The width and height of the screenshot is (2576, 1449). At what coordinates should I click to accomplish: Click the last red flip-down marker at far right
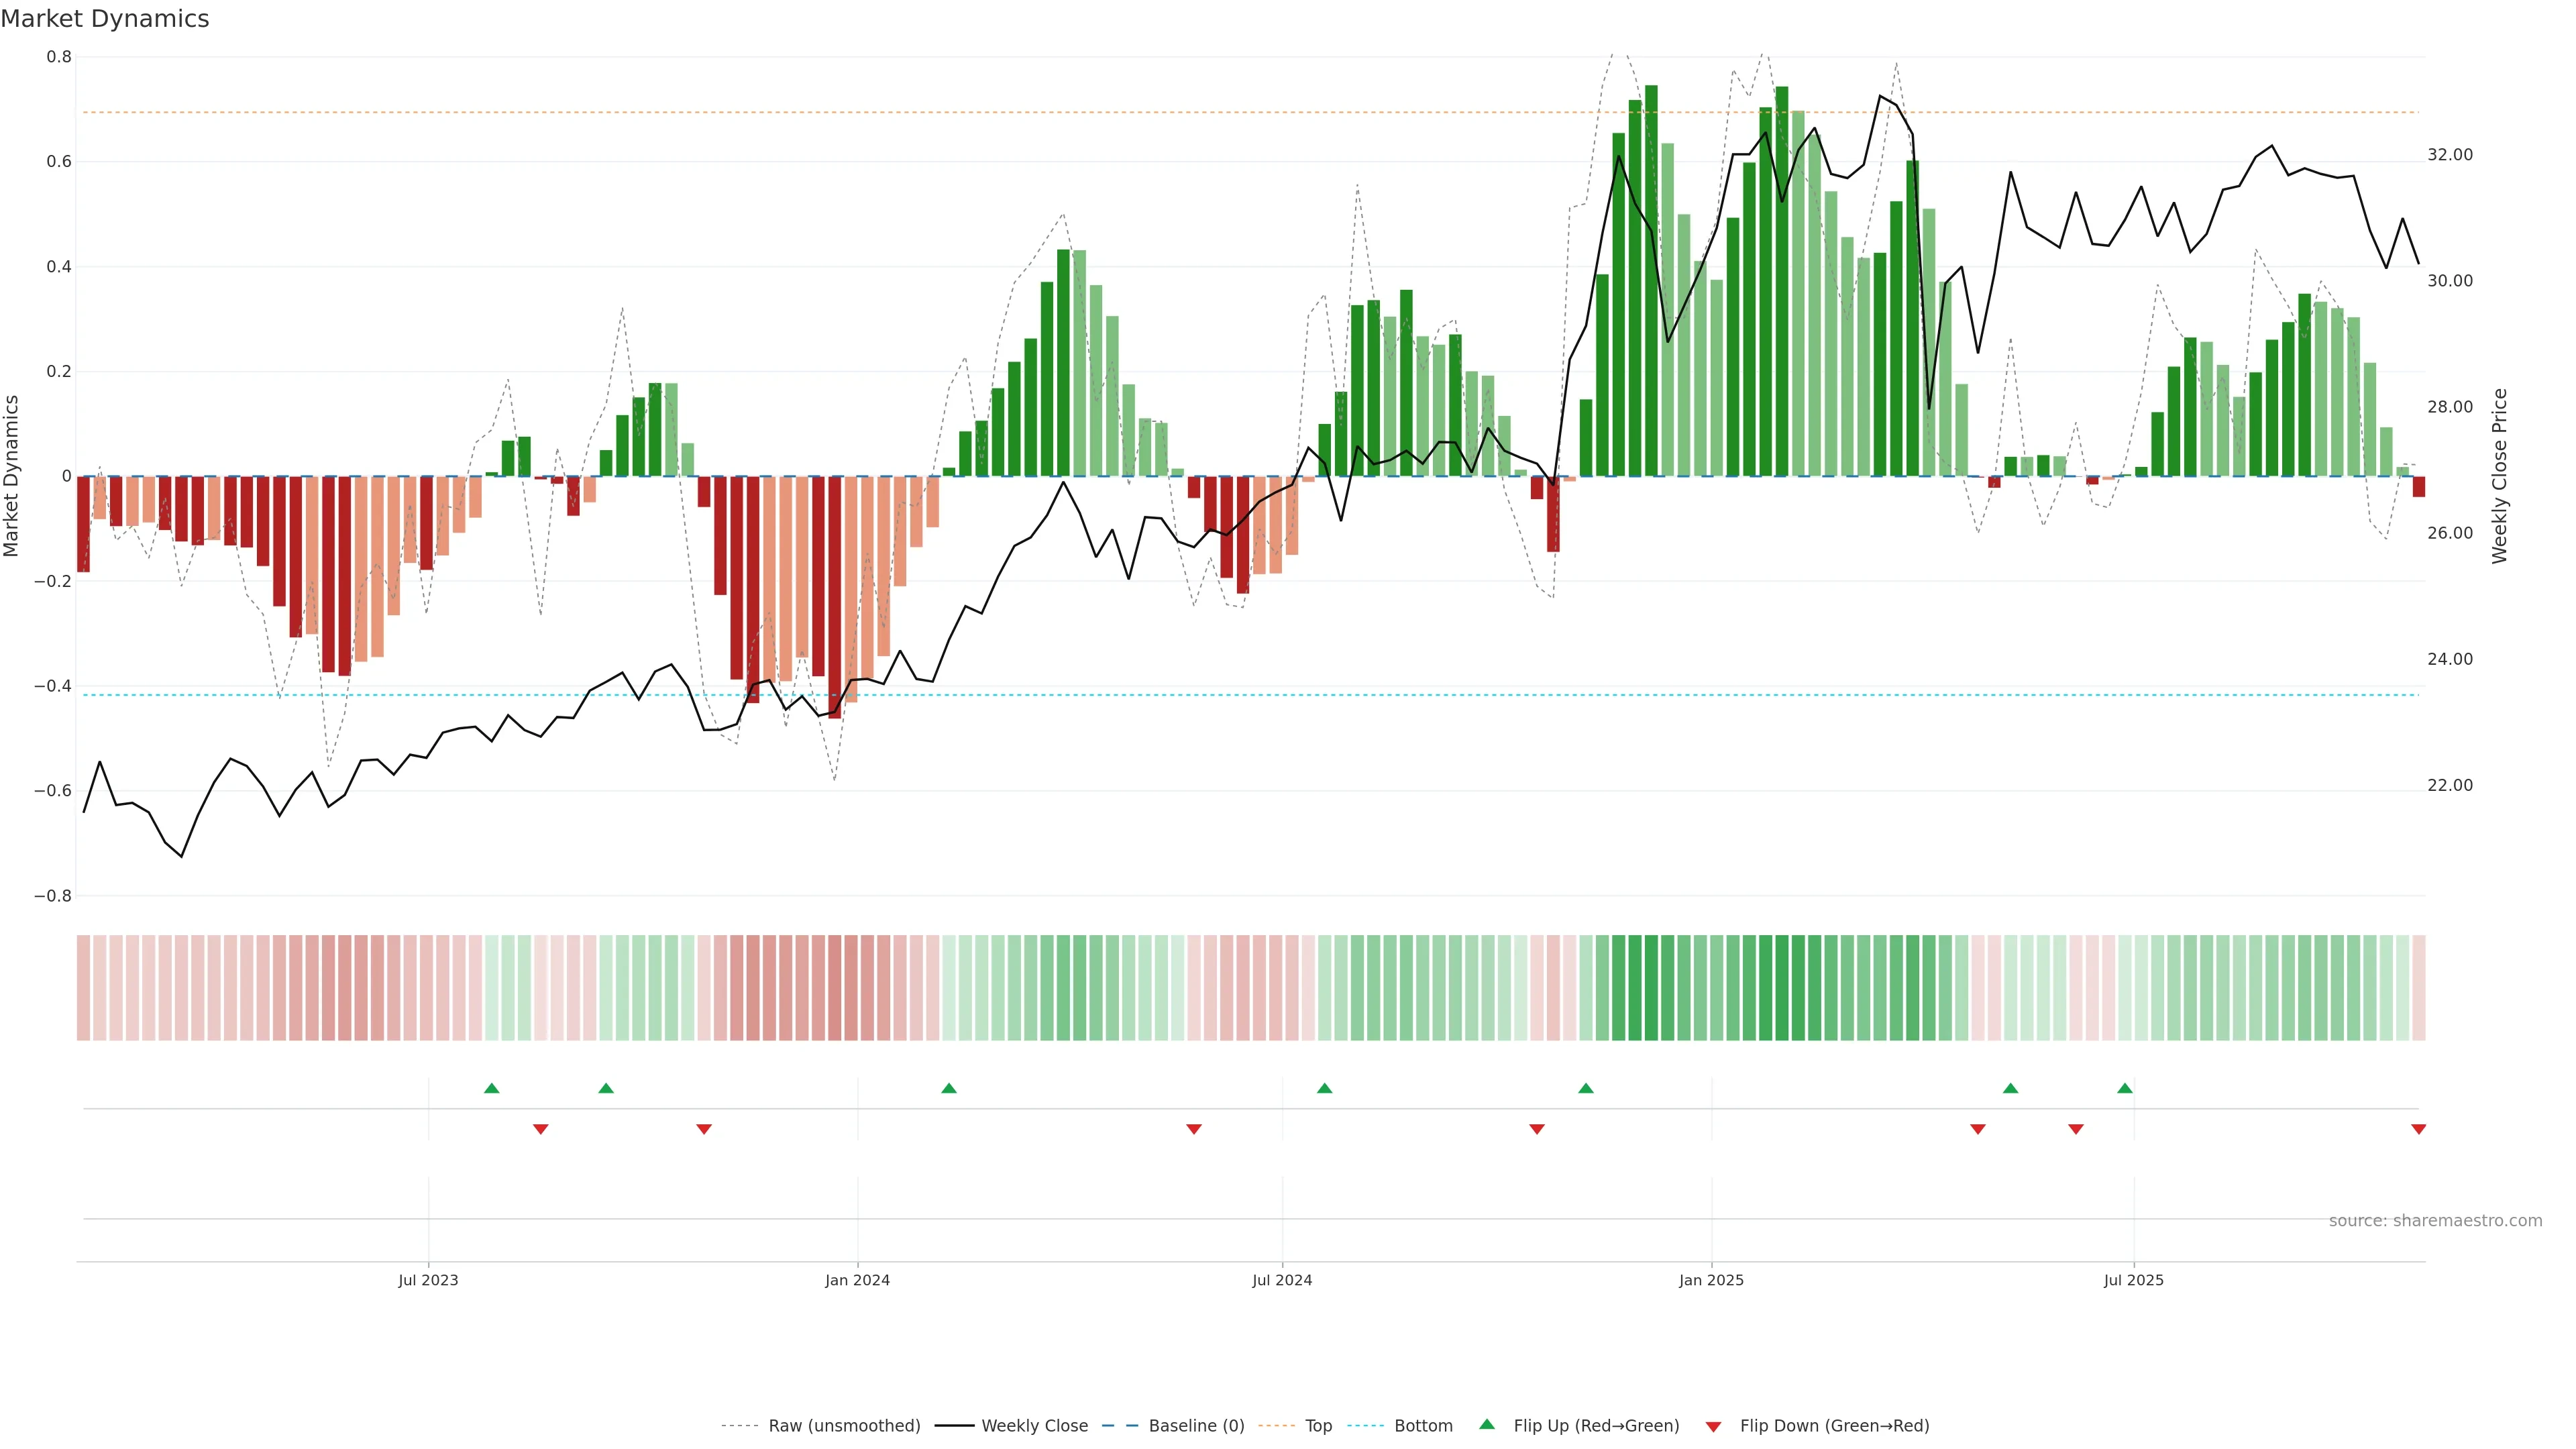(x=2418, y=1129)
